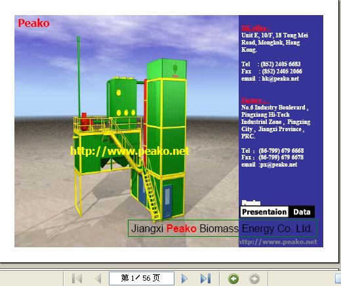
Task: Advance to the next page
Action: point(184,279)
